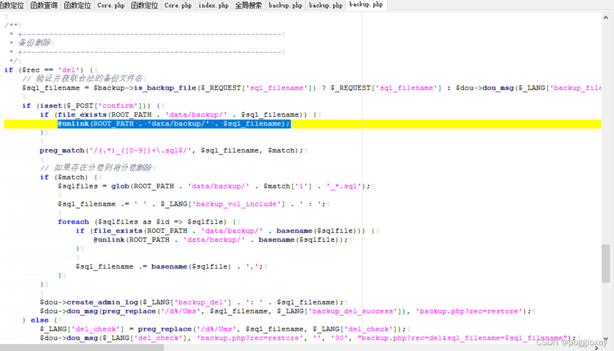Click the if (isset($_POST['confirm'])) line
614x351 pixels.
point(91,106)
